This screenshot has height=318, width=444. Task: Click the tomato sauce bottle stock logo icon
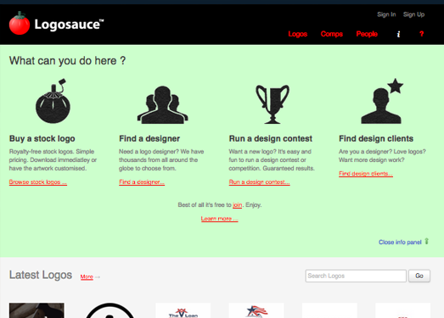click(x=53, y=101)
